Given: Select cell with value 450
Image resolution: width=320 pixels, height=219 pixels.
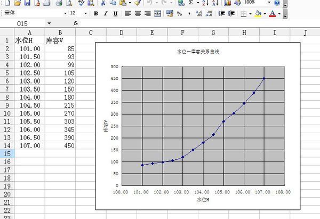Looking at the screenshot, I should pyautogui.click(x=60, y=145).
